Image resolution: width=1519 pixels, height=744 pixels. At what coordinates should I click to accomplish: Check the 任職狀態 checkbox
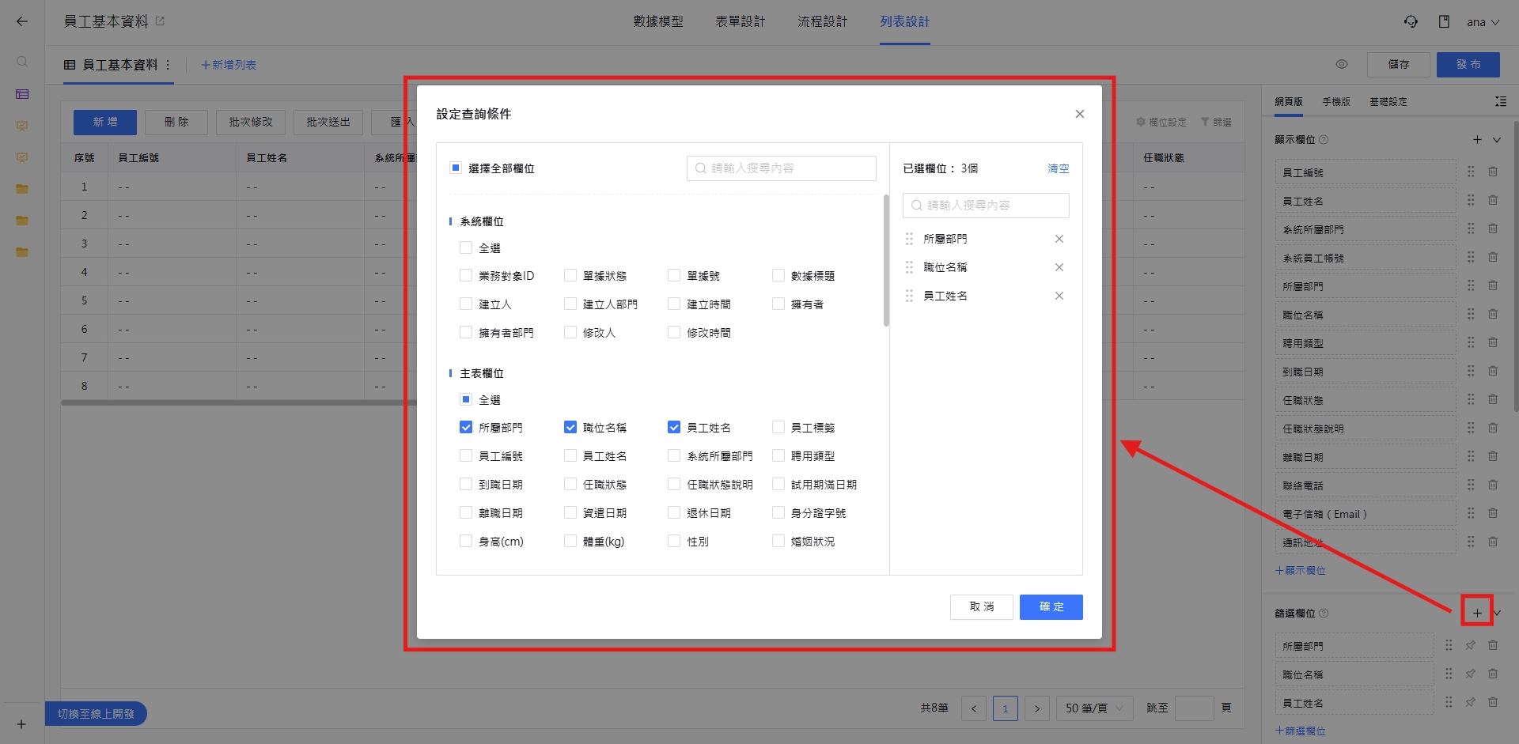570,484
